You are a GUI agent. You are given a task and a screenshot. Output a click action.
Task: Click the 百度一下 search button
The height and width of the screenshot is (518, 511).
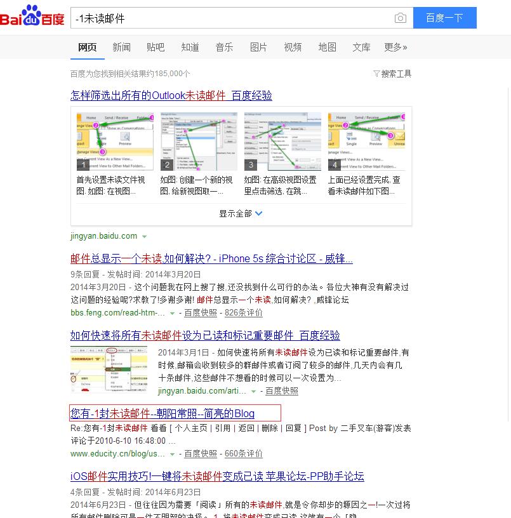pyautogui.click(x=444, y=18)
